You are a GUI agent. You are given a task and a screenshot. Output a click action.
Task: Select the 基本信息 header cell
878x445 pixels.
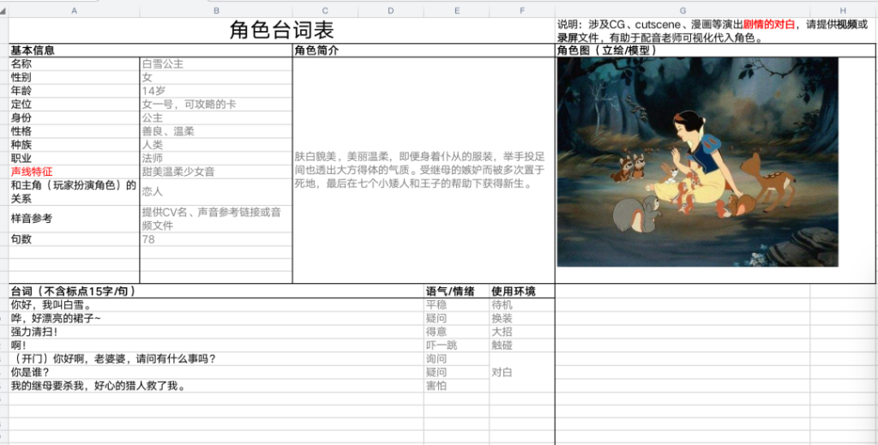(x=151, y=51)
